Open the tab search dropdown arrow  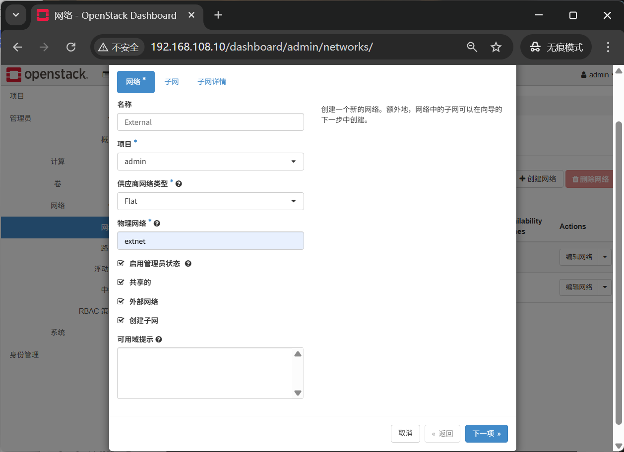16,15
